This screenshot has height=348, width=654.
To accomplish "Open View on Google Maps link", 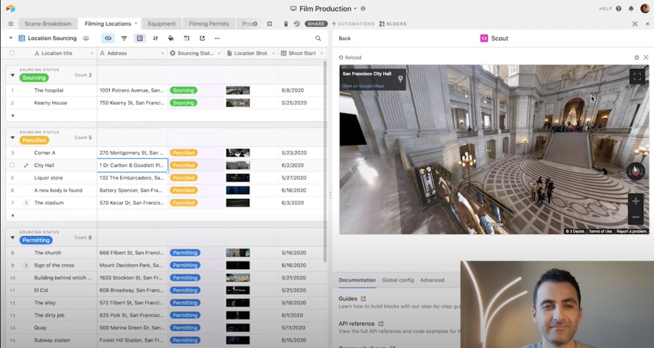I will [363, 86].
